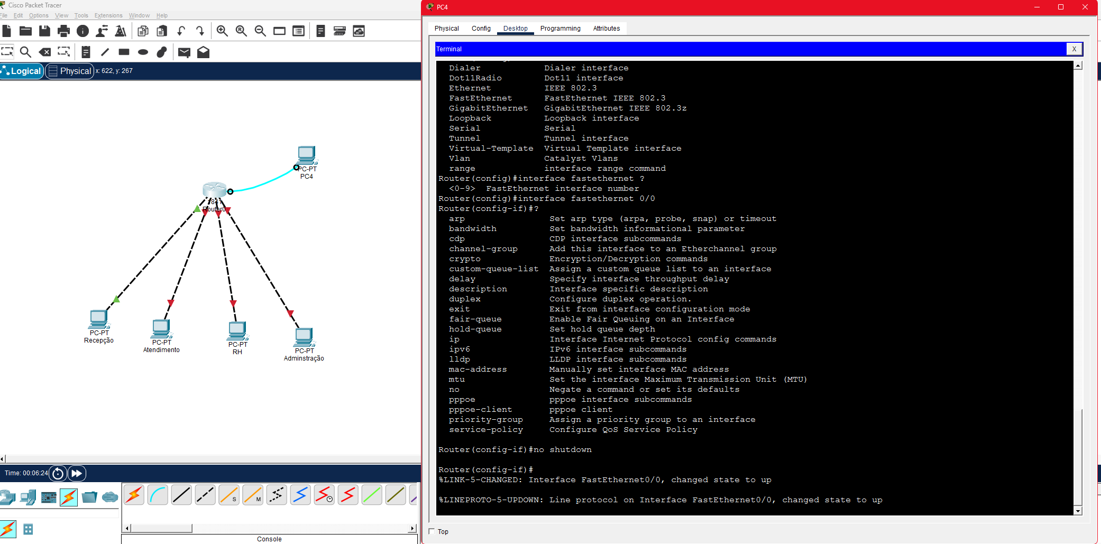Open a file with the folder icon
This screenshot has width=1101, height=544.
[x=25, y=31]
